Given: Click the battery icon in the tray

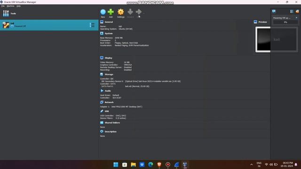Looking at the screenshot, I should (276, 165).
